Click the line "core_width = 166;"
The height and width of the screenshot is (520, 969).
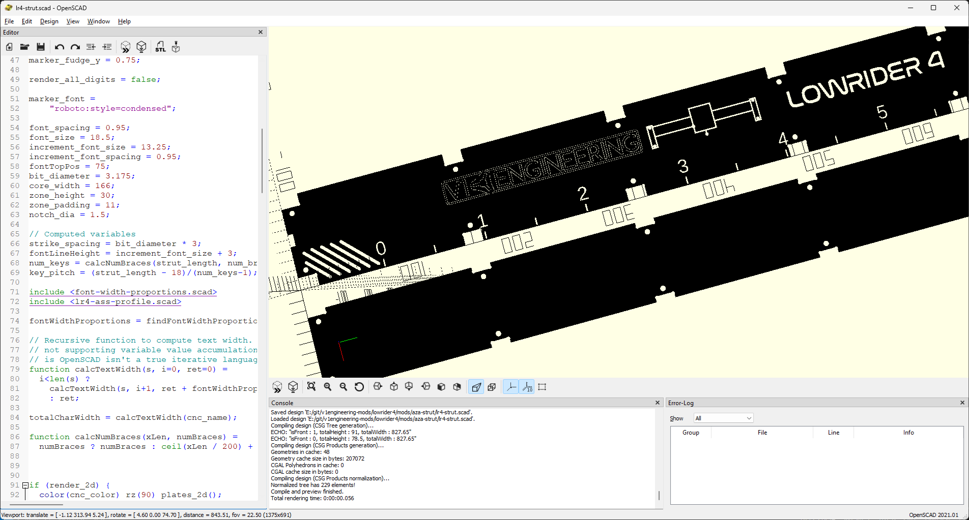pos(72,186)
